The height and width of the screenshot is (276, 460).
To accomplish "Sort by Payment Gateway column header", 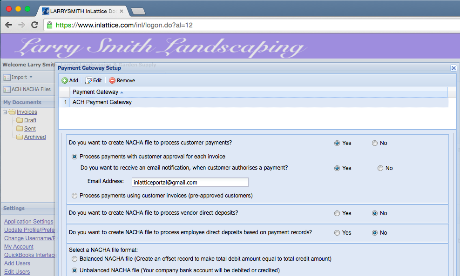I will click(x=95, y=92).
